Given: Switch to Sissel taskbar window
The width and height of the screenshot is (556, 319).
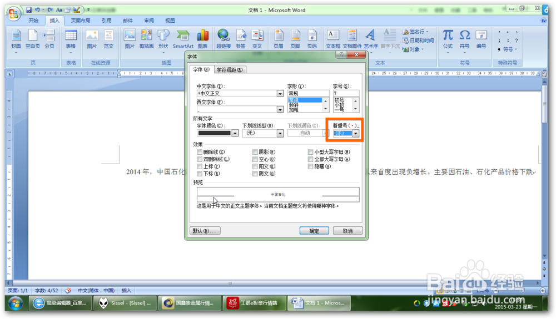Looking at the screenshot, I should [x=125, y=303].
